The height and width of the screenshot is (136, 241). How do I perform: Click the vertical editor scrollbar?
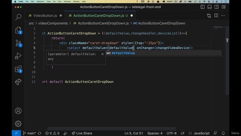(227, 60)
